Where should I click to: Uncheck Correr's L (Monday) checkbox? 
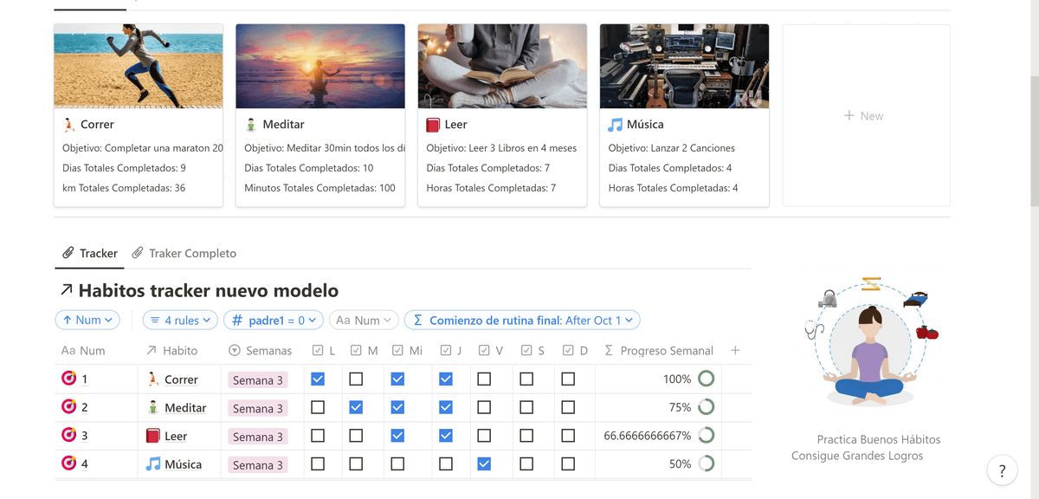(x=318, y=379)
